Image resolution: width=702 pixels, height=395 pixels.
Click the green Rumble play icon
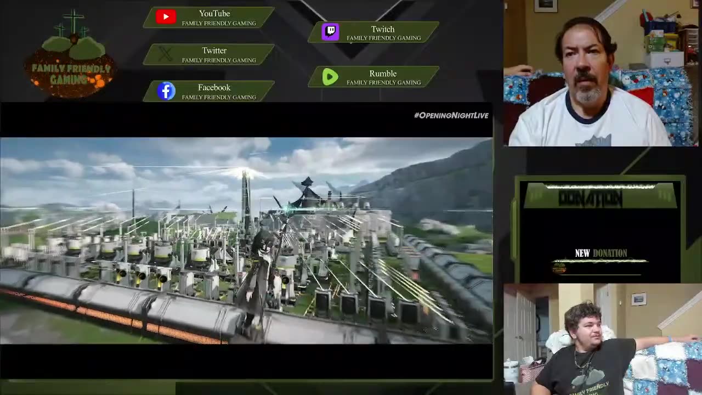[330, 77]
